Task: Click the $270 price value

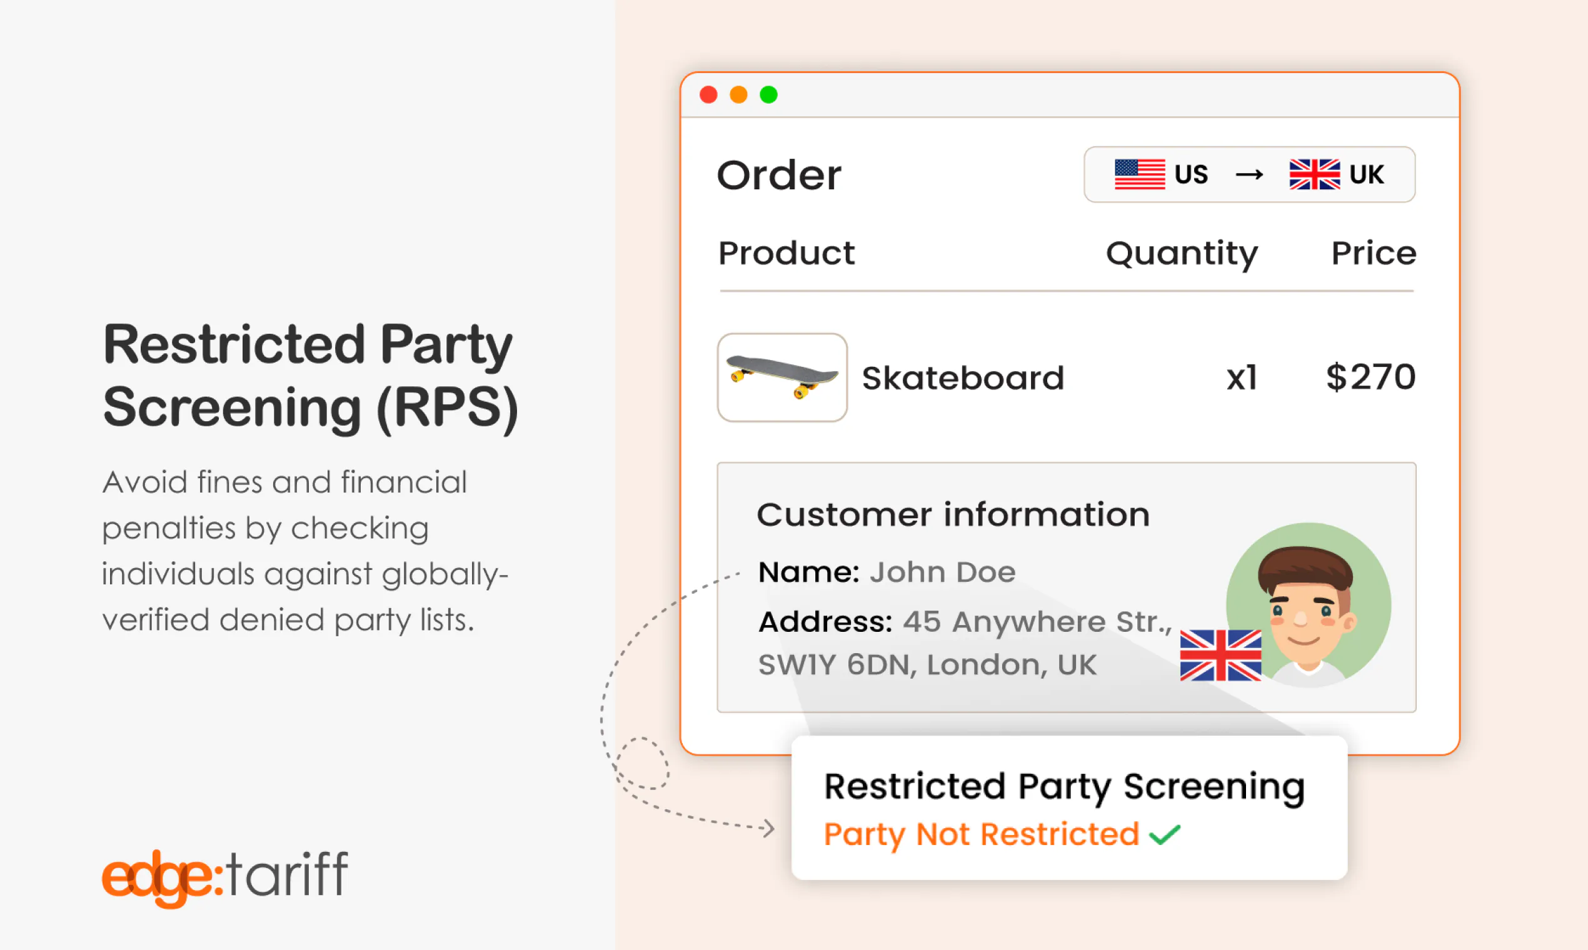Action: 1370,376
